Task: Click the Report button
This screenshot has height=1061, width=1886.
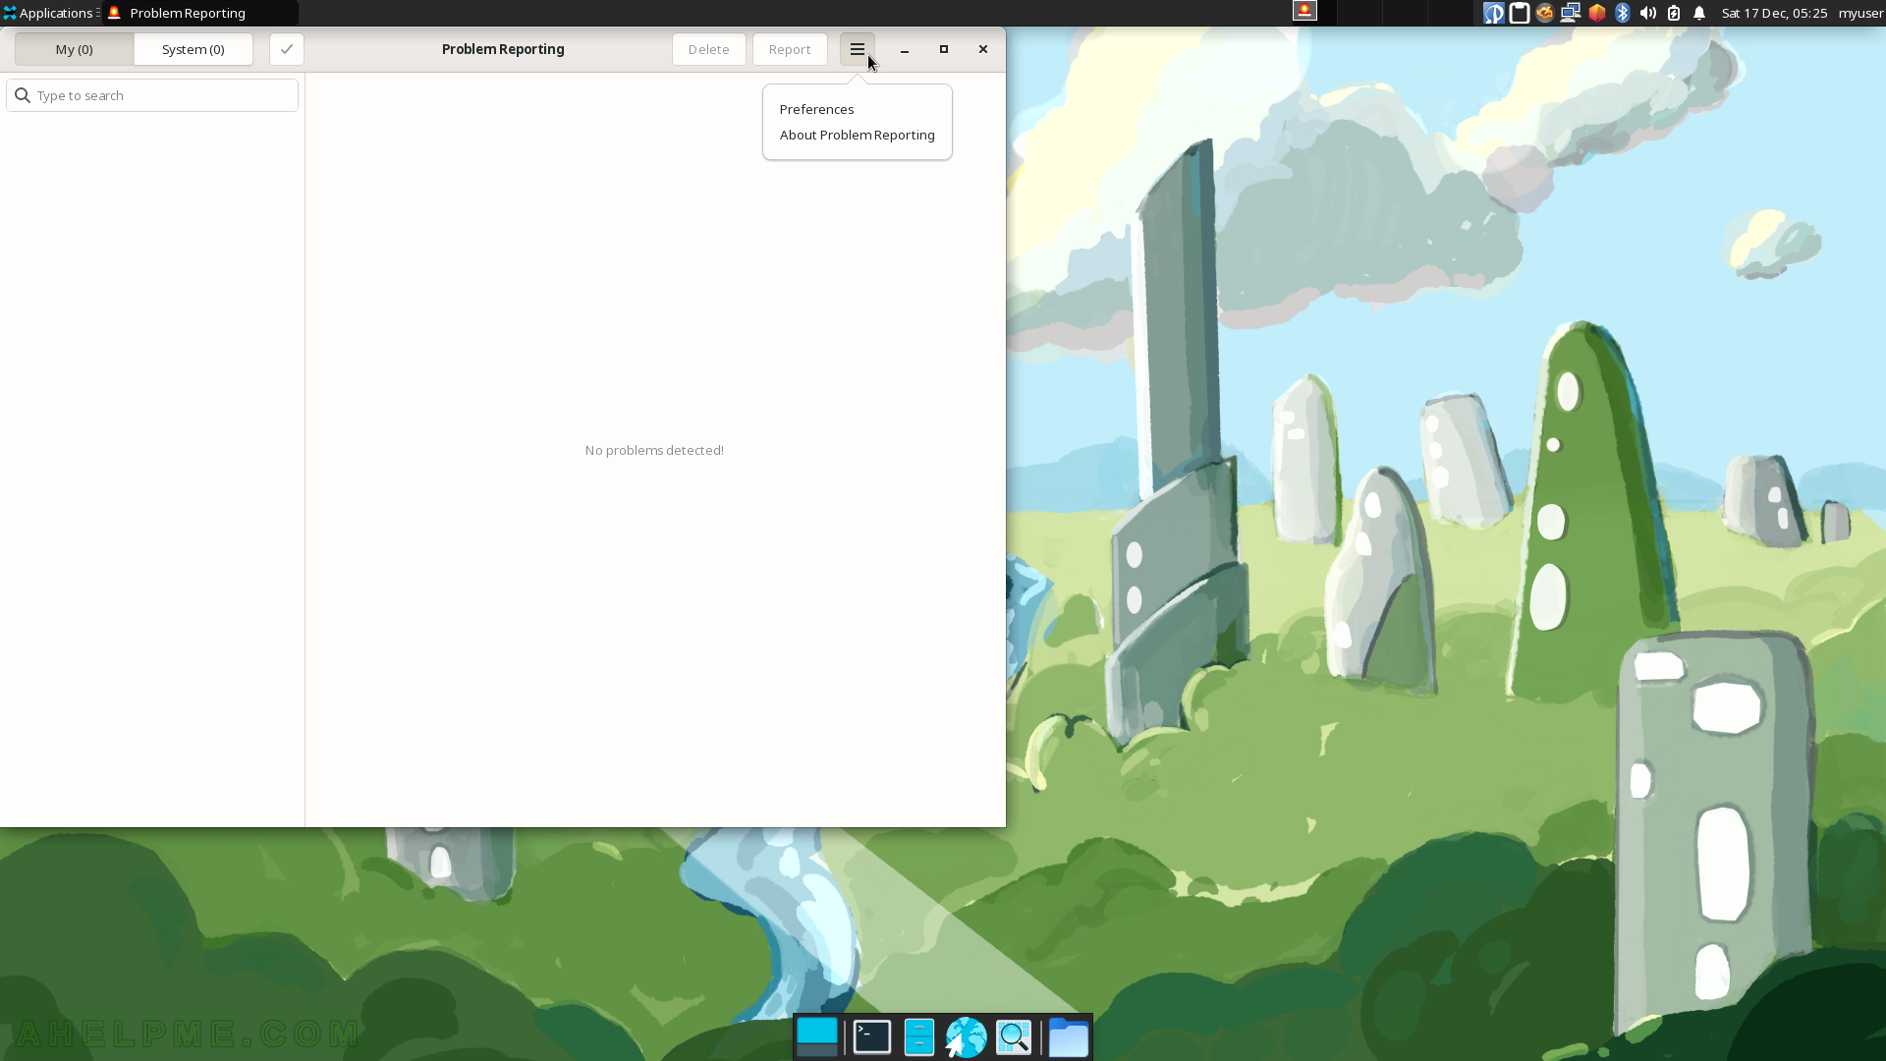Action: pos(790,49)
